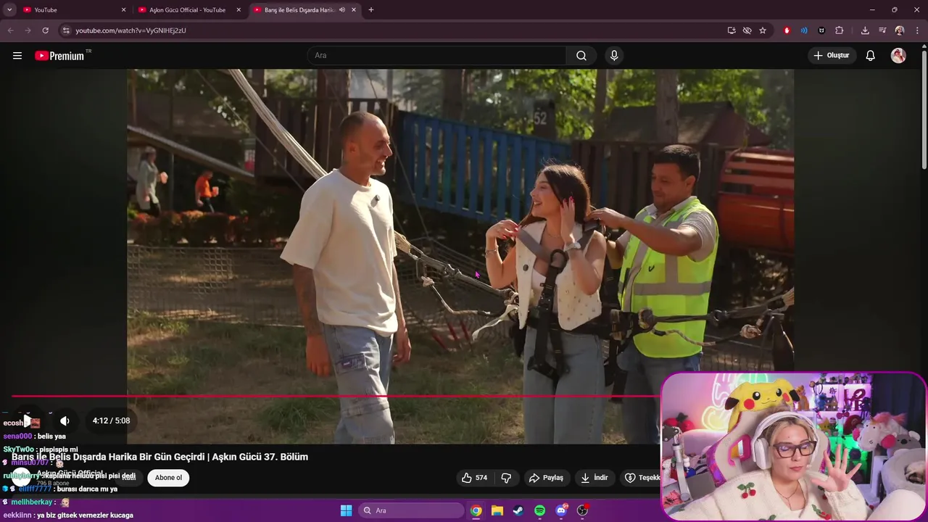This screenshot has width=928, height=522.
Task: Open Discord from the taskbar
Action: coord(561,510)
